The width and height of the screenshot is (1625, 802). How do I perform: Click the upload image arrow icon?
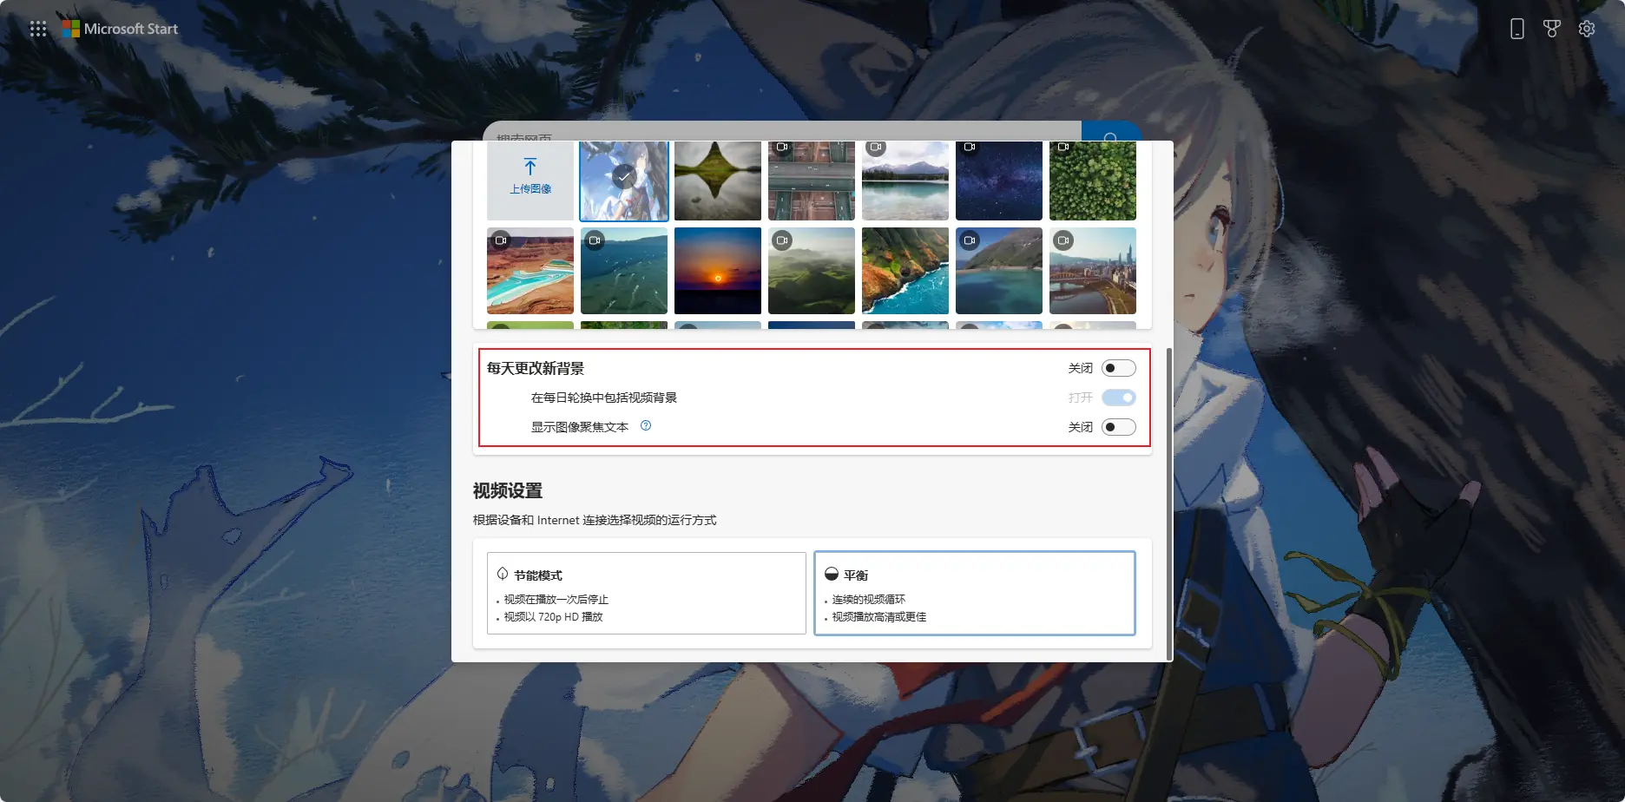530,168
